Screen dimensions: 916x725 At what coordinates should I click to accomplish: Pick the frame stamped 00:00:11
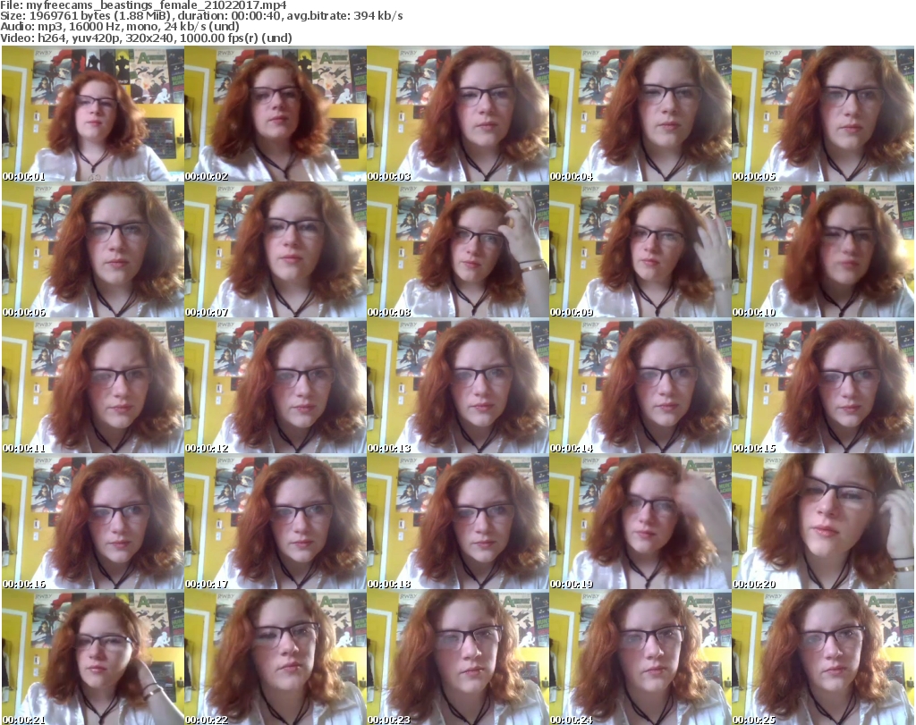pos(93,386)
